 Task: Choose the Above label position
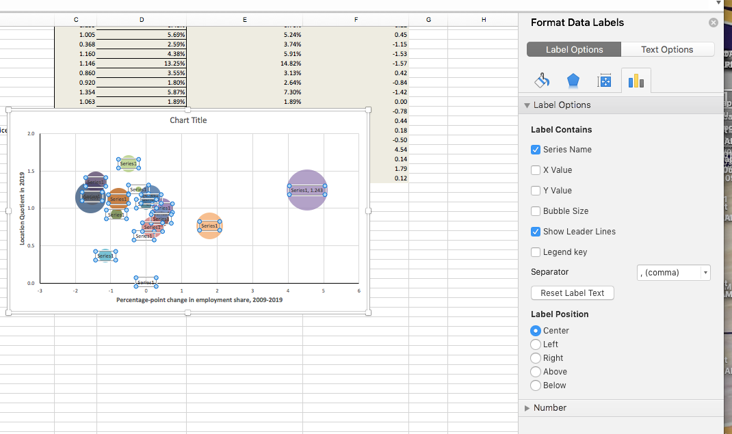click(x=536, y=371)
